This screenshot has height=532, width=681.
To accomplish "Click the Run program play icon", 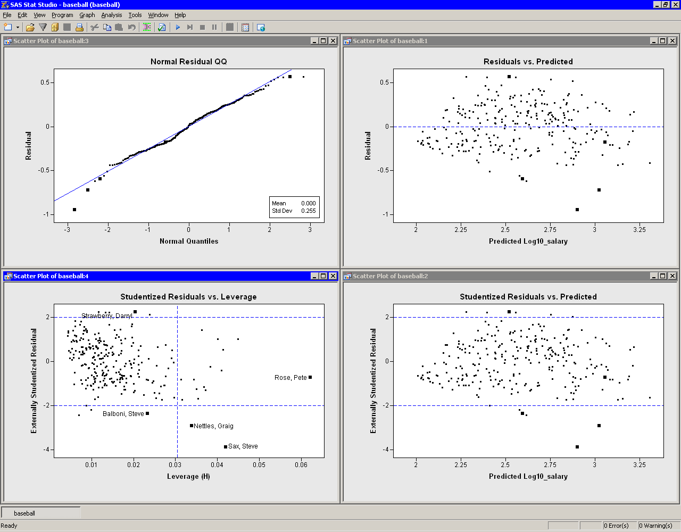I will click(x=178, y=27).
